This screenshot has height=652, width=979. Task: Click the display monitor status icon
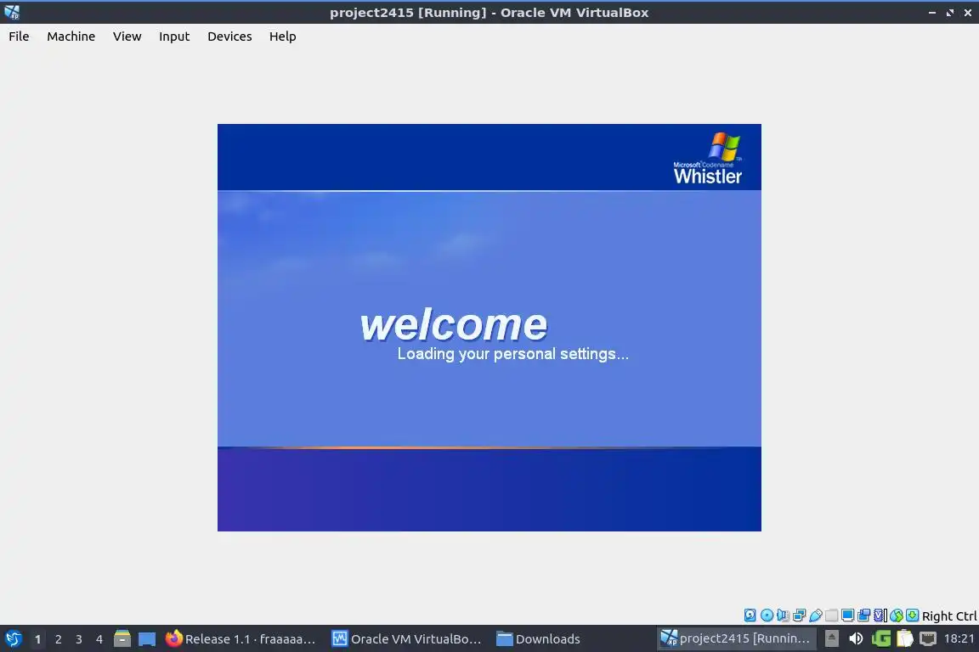[x=848, y=615]
